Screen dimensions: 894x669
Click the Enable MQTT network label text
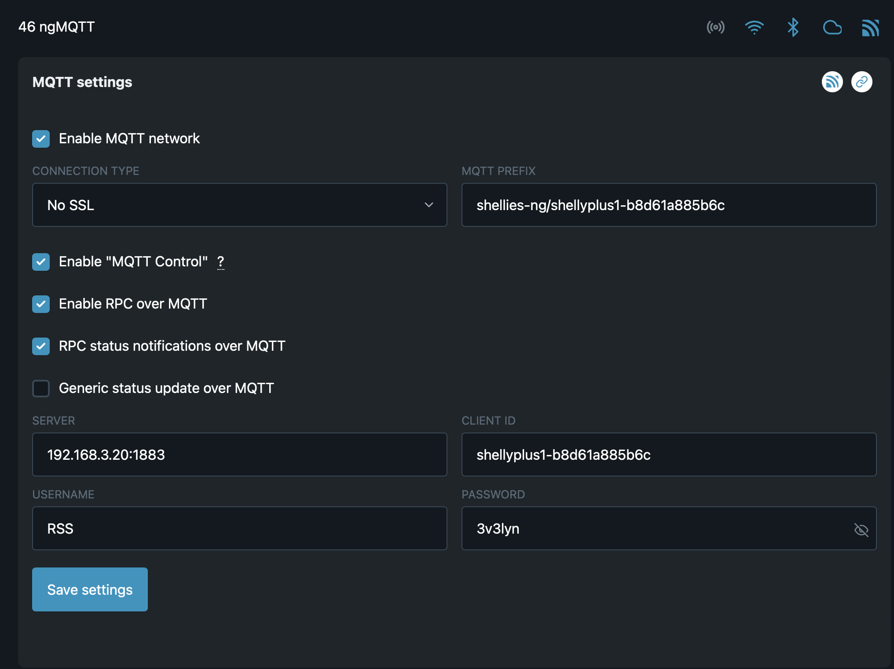click(129, 138)
